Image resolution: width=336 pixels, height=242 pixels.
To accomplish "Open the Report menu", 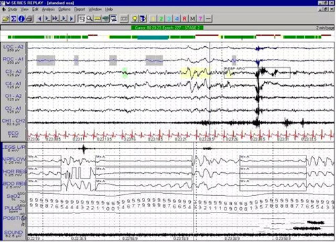I will [x=79, y=9].
